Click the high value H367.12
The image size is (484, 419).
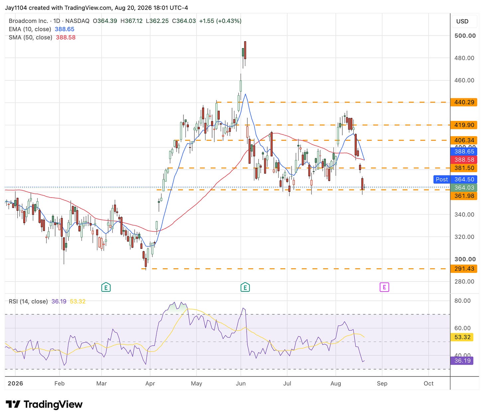pos(132,21)
